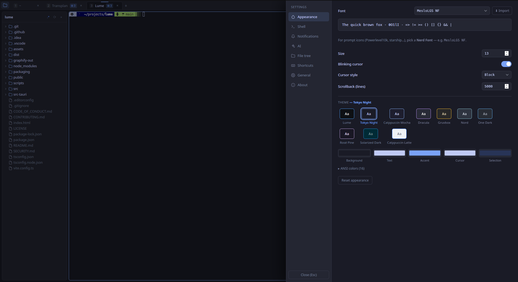
Task: Select the Solarized Dark theme
Action: point(371,134)
